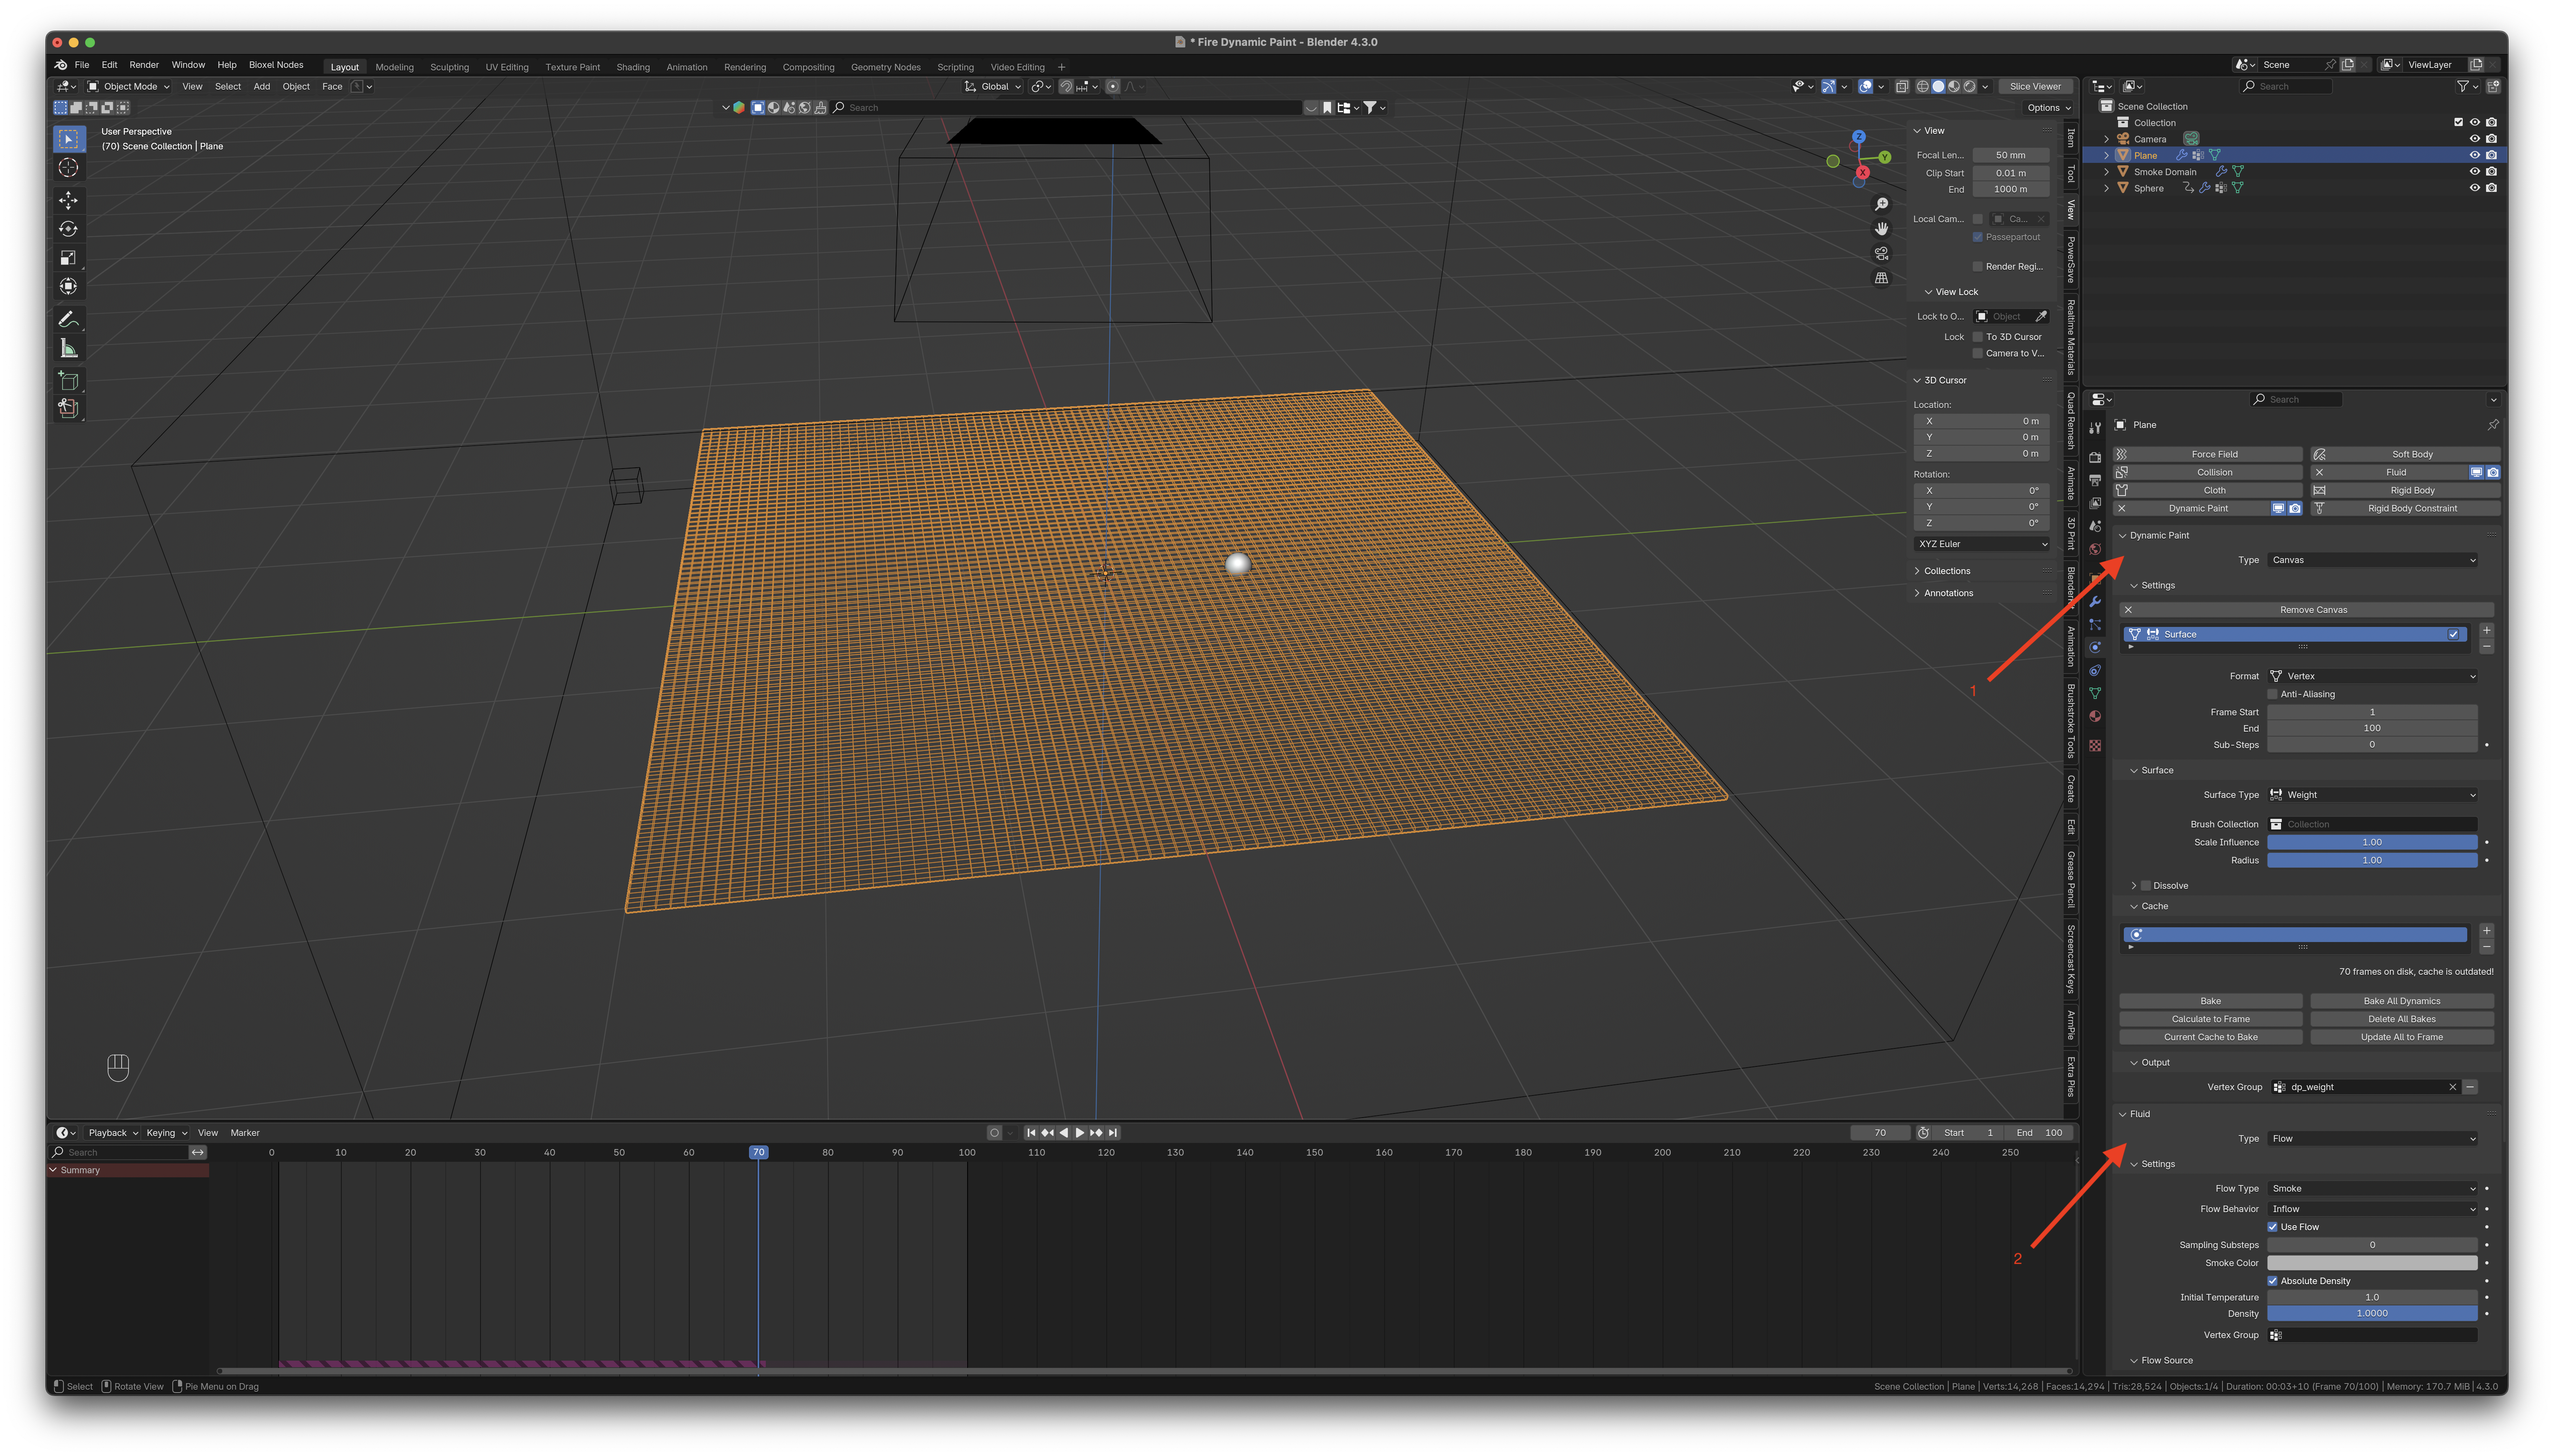Activate the Rotate tool
Screen dimensions: 2554x1456
coord(68,229)
